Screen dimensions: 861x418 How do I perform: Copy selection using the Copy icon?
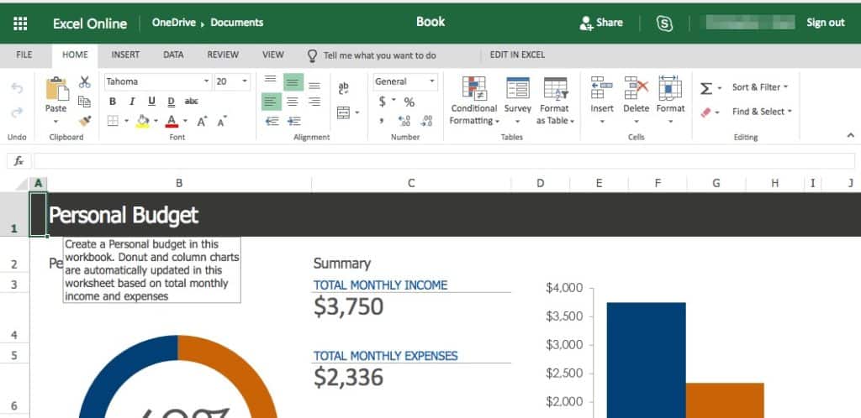tap(84, 102)
